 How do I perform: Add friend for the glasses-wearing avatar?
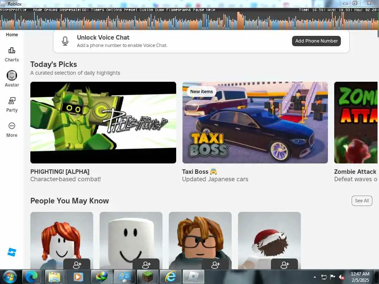[x=215, y=265]
